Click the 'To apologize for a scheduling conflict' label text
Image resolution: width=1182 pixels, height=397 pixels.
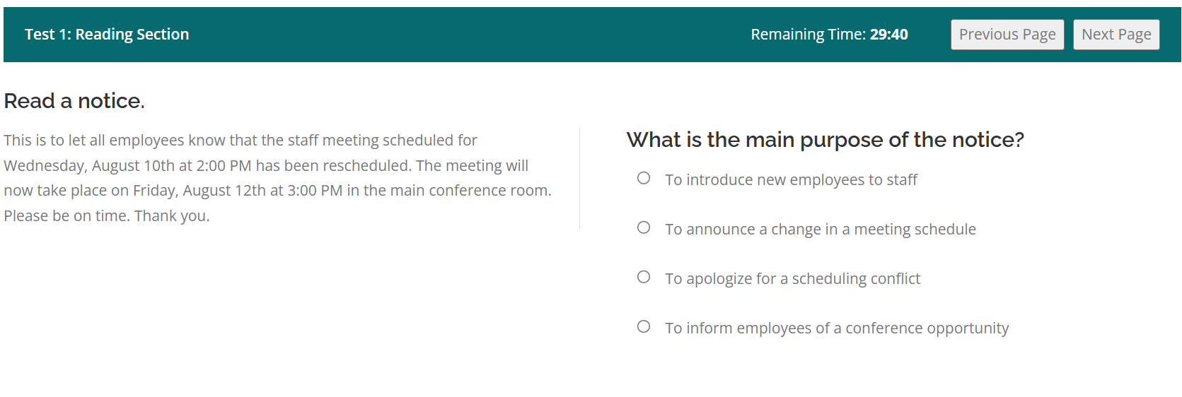[x=792, y=279]
